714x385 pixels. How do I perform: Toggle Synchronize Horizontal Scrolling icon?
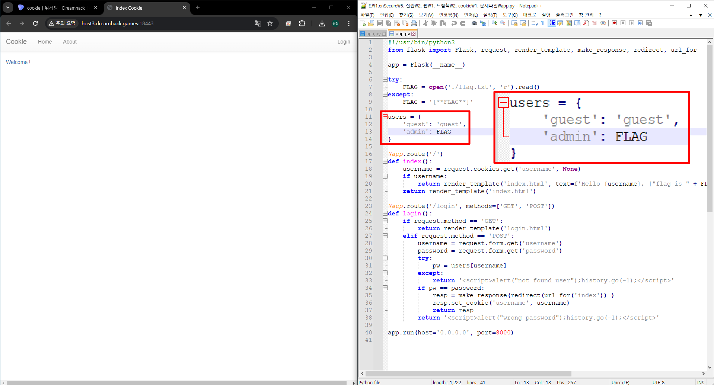[523, 23]
